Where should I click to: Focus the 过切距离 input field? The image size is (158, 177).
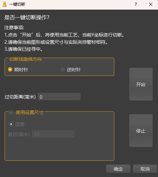click(x=59, y=96)
